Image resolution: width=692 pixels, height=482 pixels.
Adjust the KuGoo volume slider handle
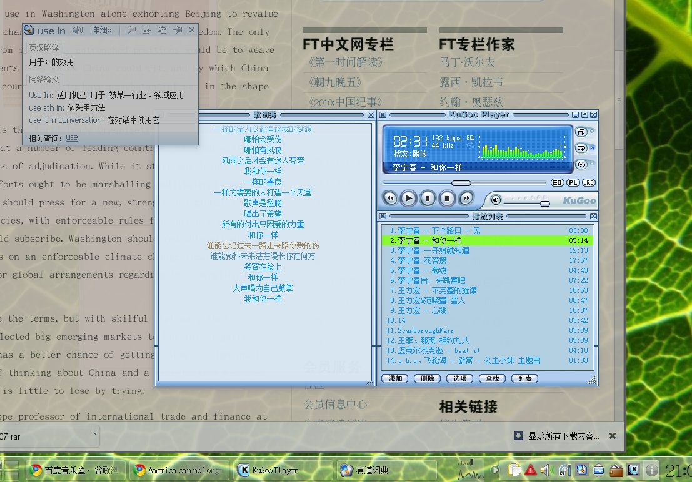click(545, 204)
